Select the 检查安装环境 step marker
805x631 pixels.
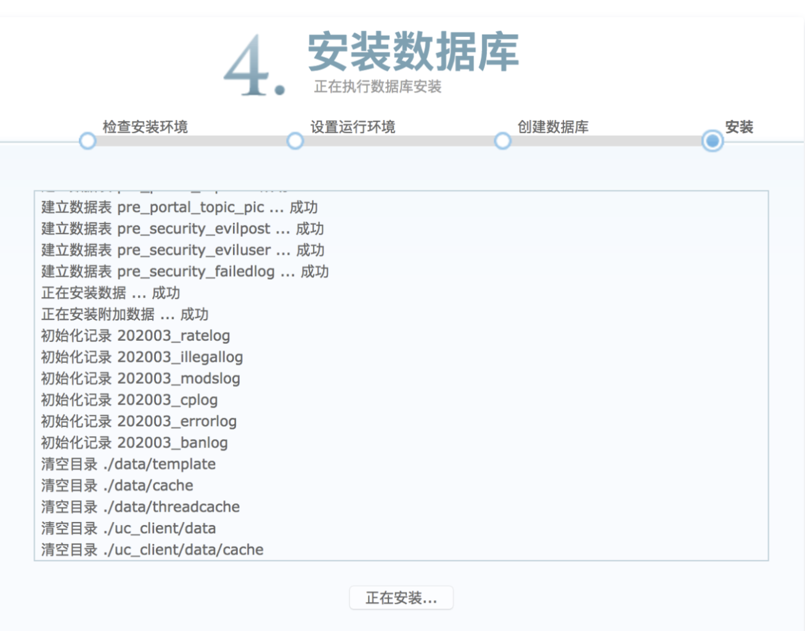coord(88,141)
